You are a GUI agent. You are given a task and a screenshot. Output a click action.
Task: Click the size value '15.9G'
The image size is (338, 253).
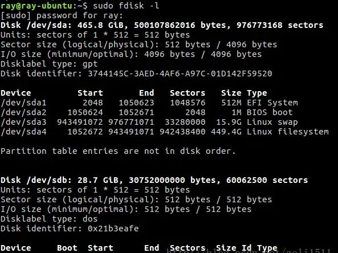[229, 122]
